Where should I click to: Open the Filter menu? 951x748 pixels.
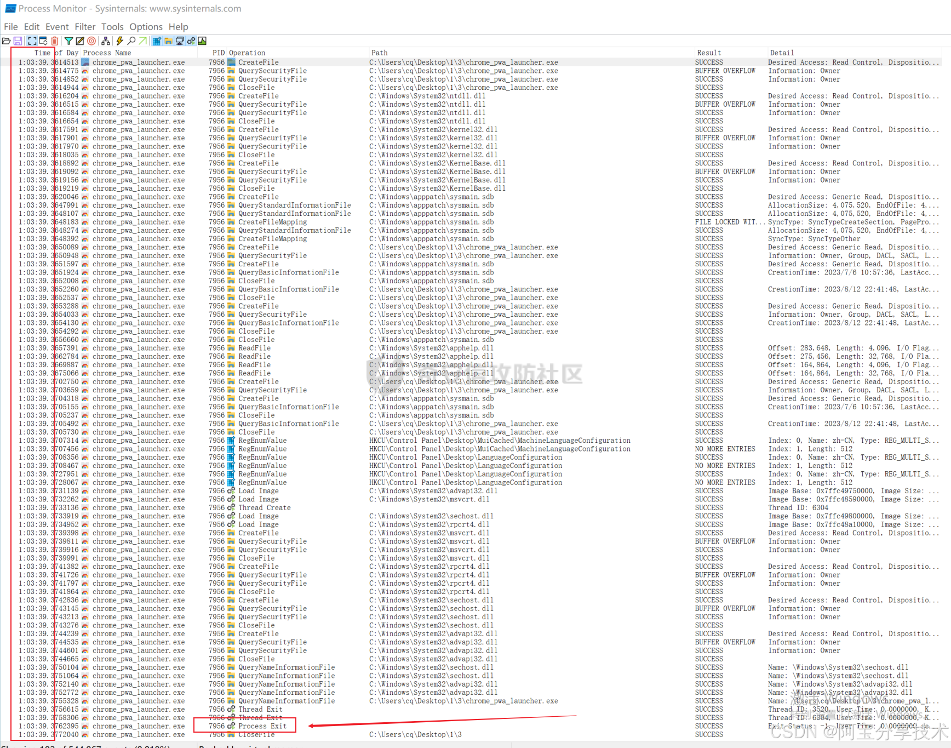point(85,27)
